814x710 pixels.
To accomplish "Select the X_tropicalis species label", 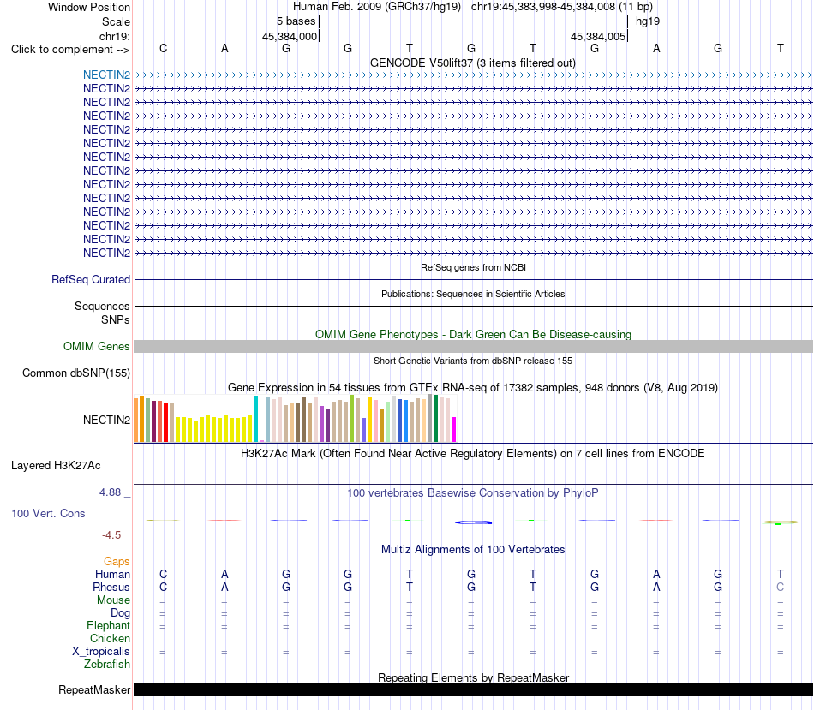I will [x=101, y=652].
